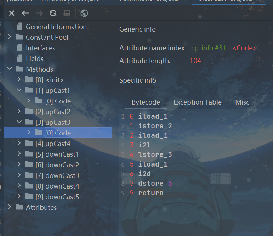Click the save disk icon
273x236 pixels.
click(67, 13)
